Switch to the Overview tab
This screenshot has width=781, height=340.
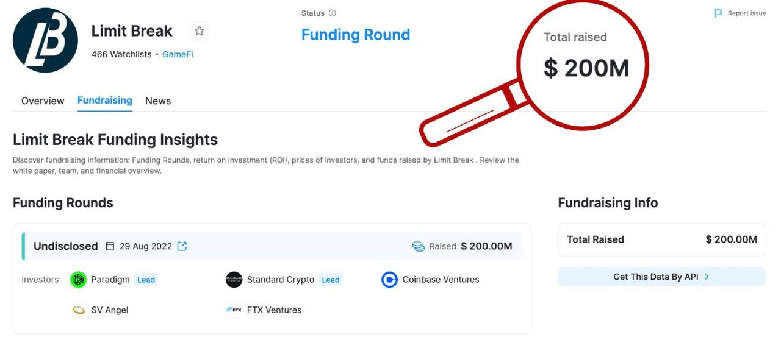tap(43, 101)
